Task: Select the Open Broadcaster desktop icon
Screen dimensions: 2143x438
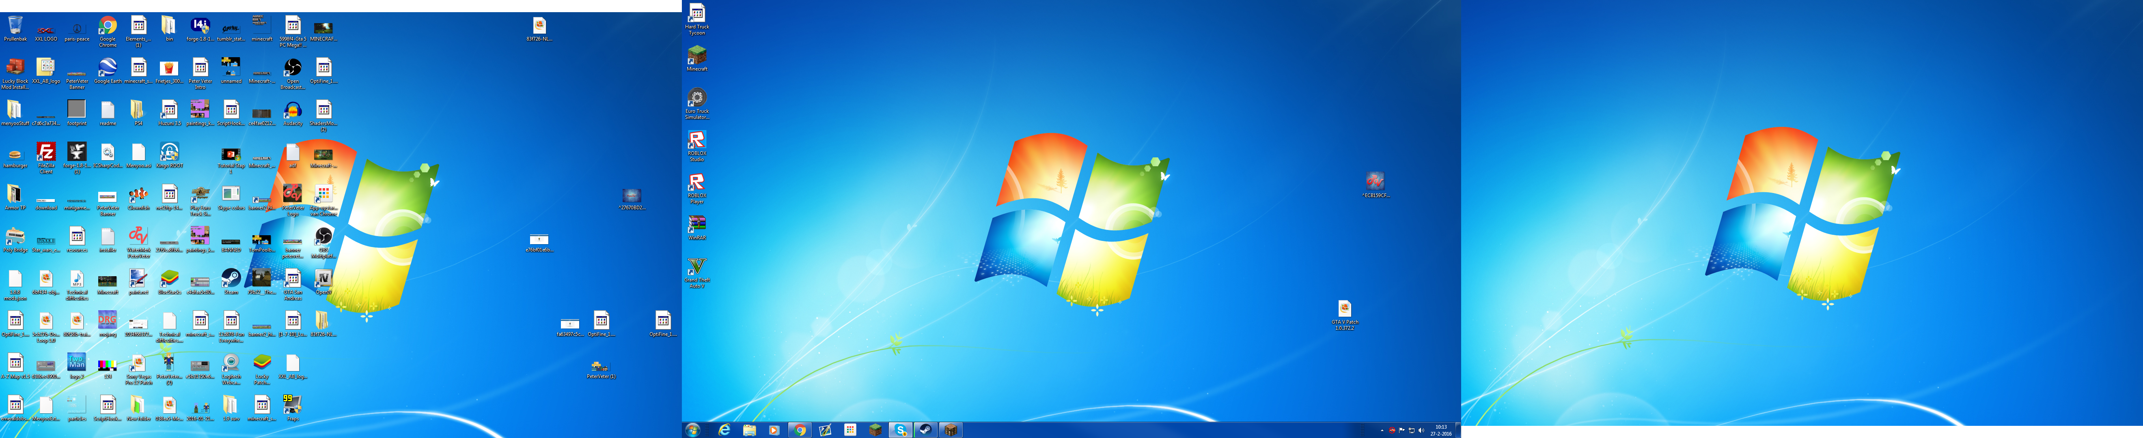Action: (x=293, y=74)
